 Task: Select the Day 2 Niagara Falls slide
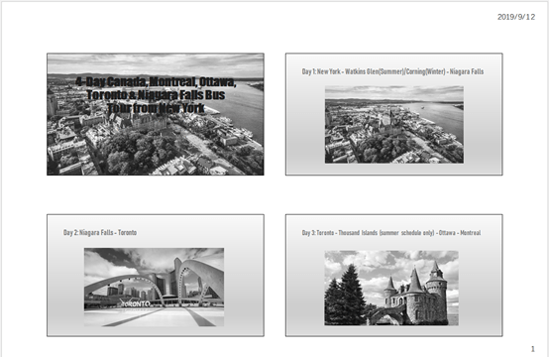coord(156,276)
